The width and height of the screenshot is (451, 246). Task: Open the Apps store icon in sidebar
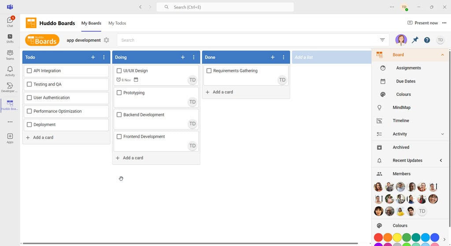pyautogui.click(x=10, y=138)
